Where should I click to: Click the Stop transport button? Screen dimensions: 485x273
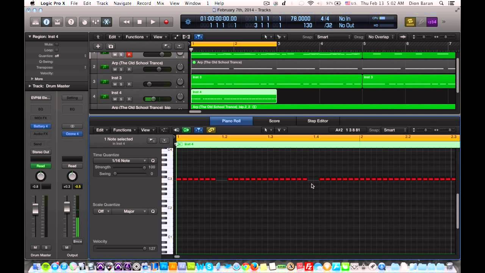point(139,22)
